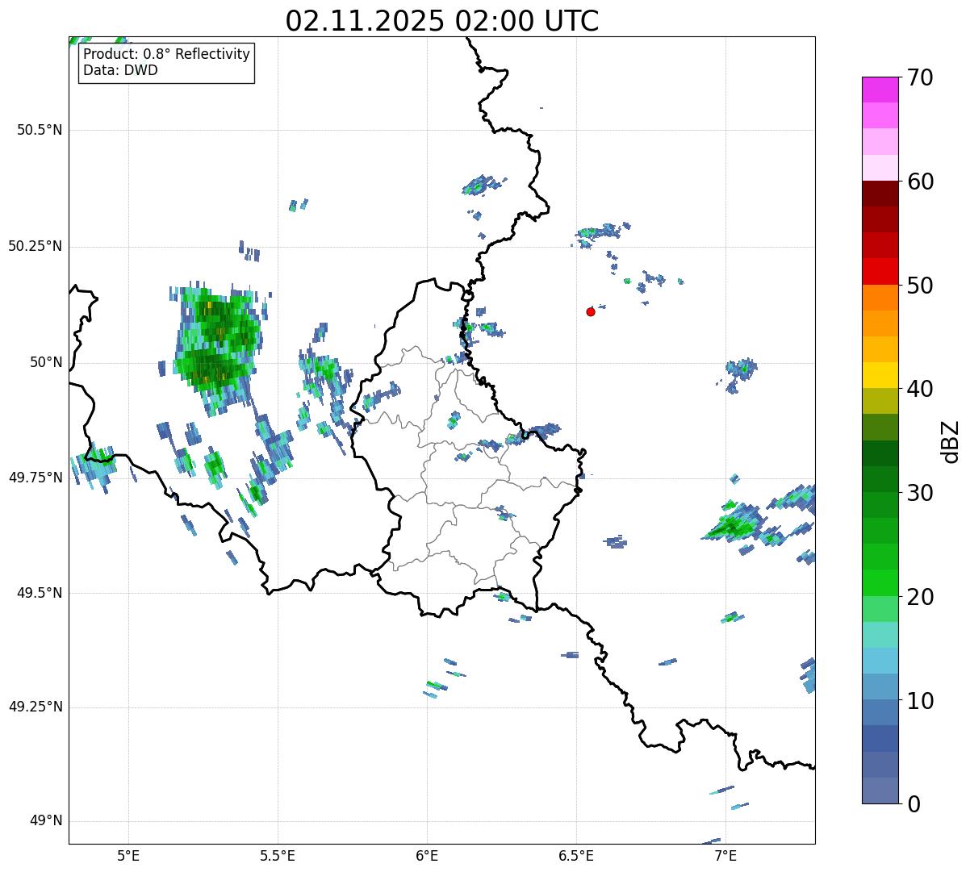This screenshot has width=970, height=872.
Task: Click the latitude label 49.75°N
Action: click(x=36, y=477)
